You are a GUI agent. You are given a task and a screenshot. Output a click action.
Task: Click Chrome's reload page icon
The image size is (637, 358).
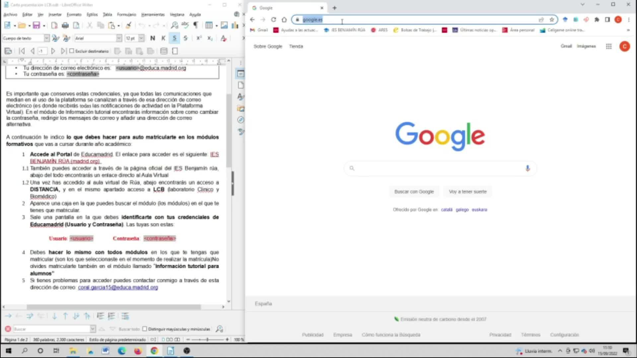(x=273, y=20)
